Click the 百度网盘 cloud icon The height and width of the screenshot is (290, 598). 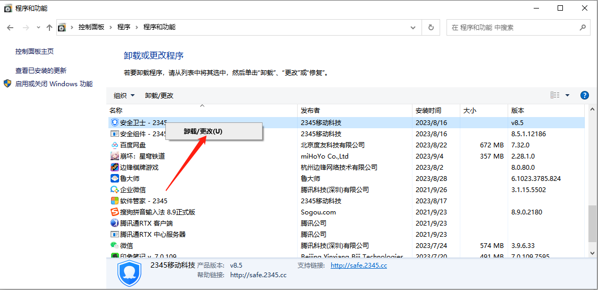coord(115,145)
